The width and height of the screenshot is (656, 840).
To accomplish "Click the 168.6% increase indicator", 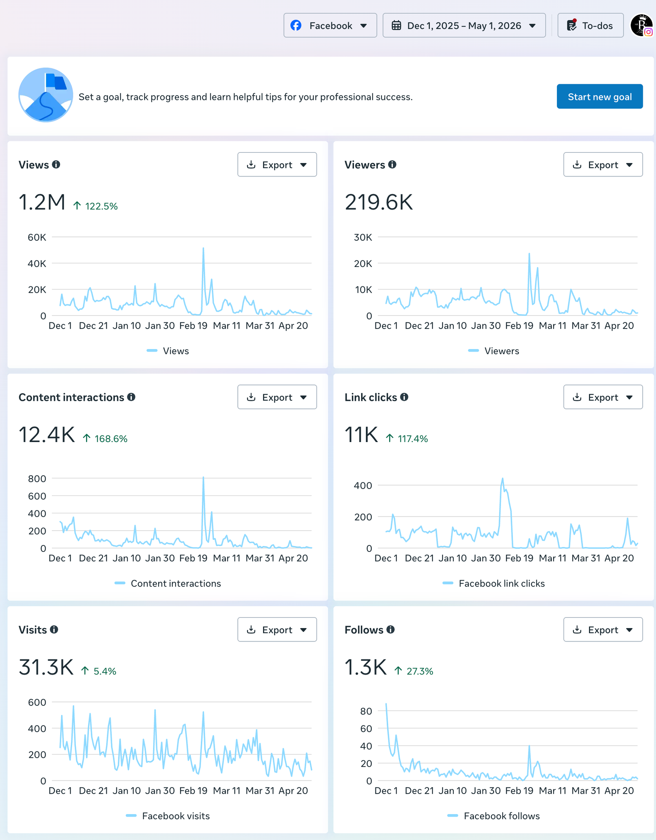I will (105, 438).
